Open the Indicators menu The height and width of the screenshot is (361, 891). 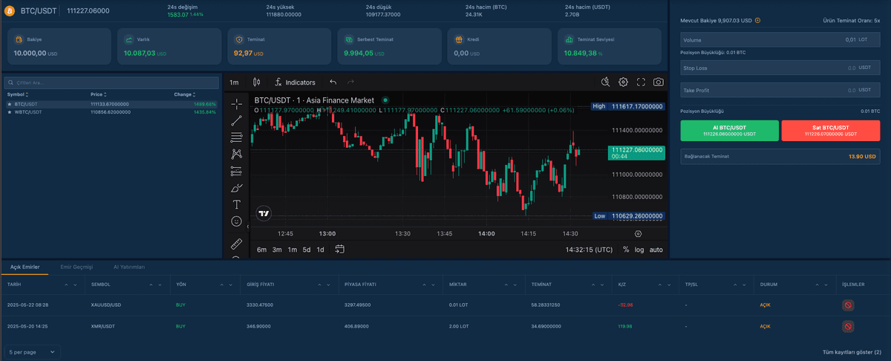coord(295,82)
